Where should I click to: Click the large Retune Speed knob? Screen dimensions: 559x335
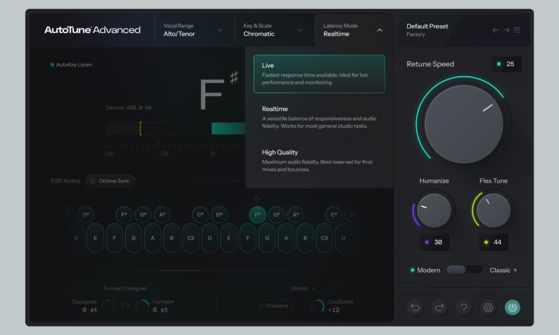coord(464,124)
